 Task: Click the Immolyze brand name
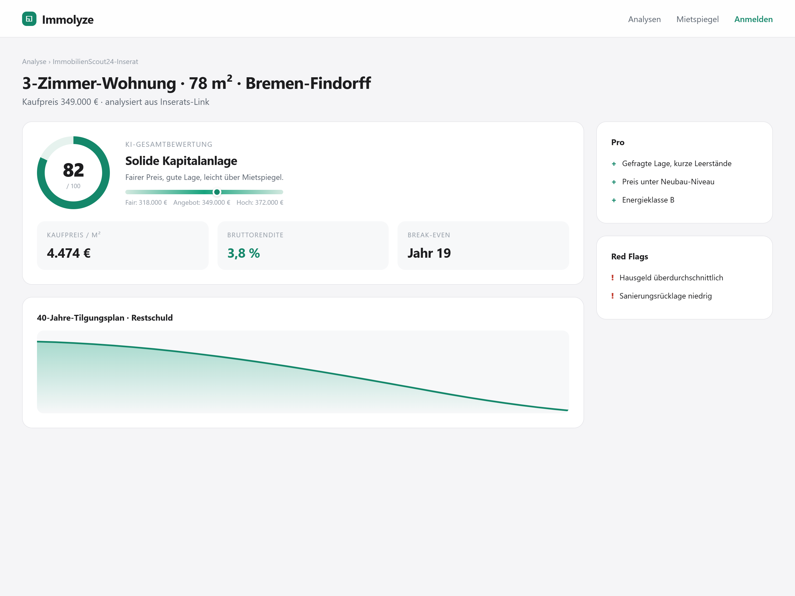click(x=68, y=19)
